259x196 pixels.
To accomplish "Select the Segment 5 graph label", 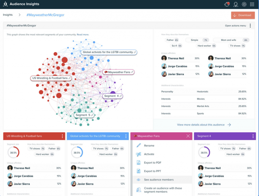I will [x=84, y=115].
